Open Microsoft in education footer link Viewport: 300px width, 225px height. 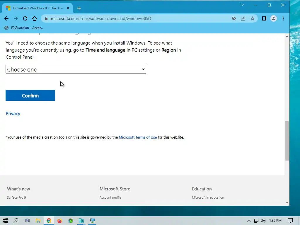click(x=208, y=197)
